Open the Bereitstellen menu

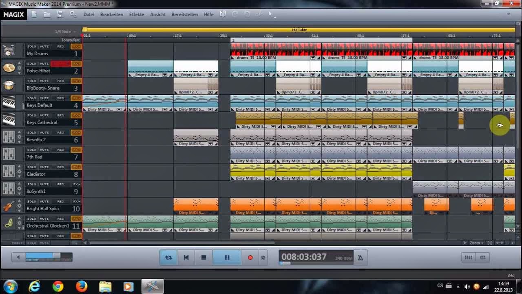pos(185,14)
